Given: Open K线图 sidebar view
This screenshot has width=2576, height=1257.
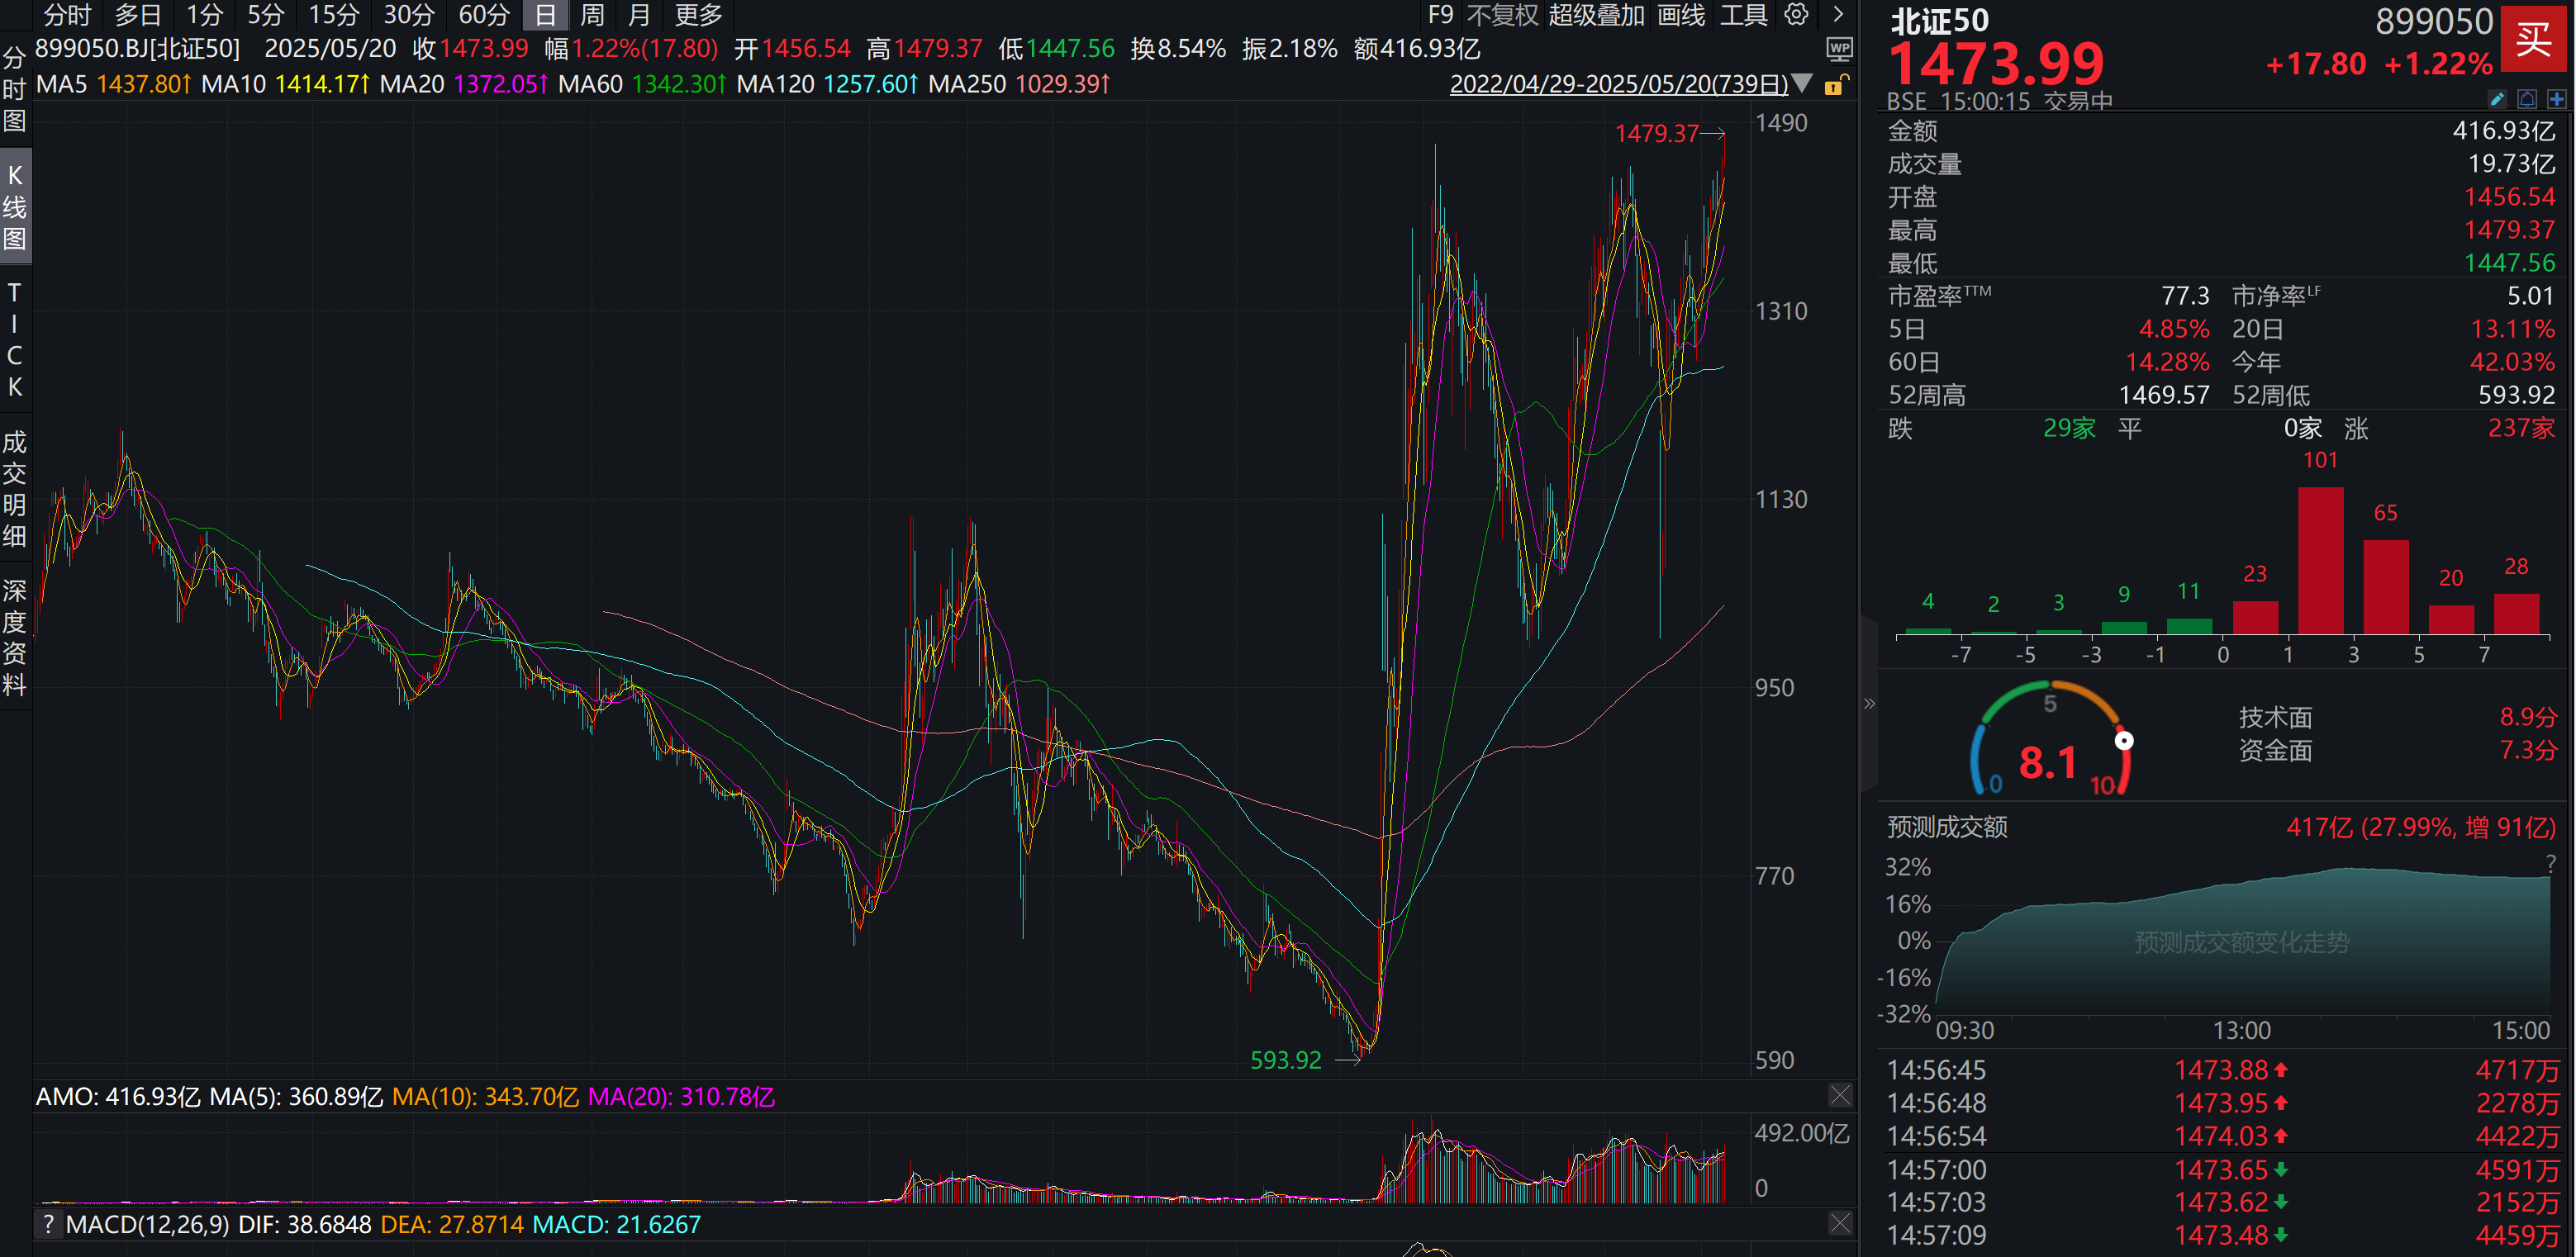Looking at the screenshot, I should click(15, 206).
